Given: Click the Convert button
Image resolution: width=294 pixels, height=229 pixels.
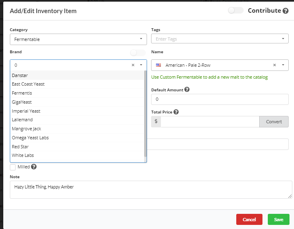Looking at the screenshot, I should [x=274, y=122].
